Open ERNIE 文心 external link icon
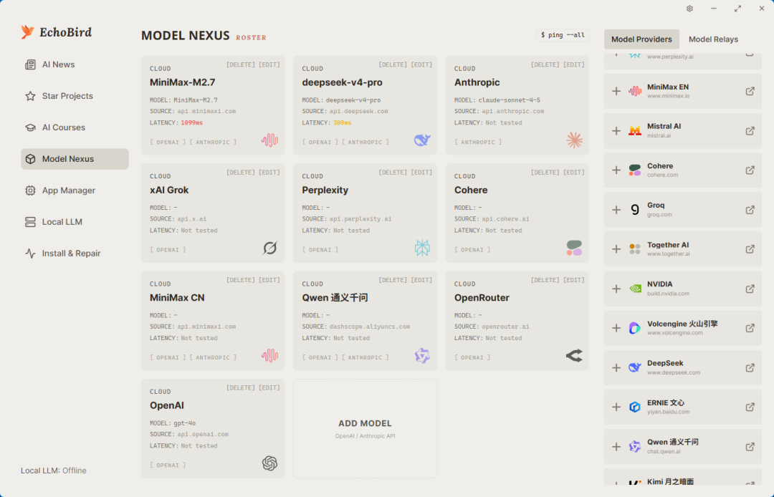774x497 pixels. (x=750, y=407)
